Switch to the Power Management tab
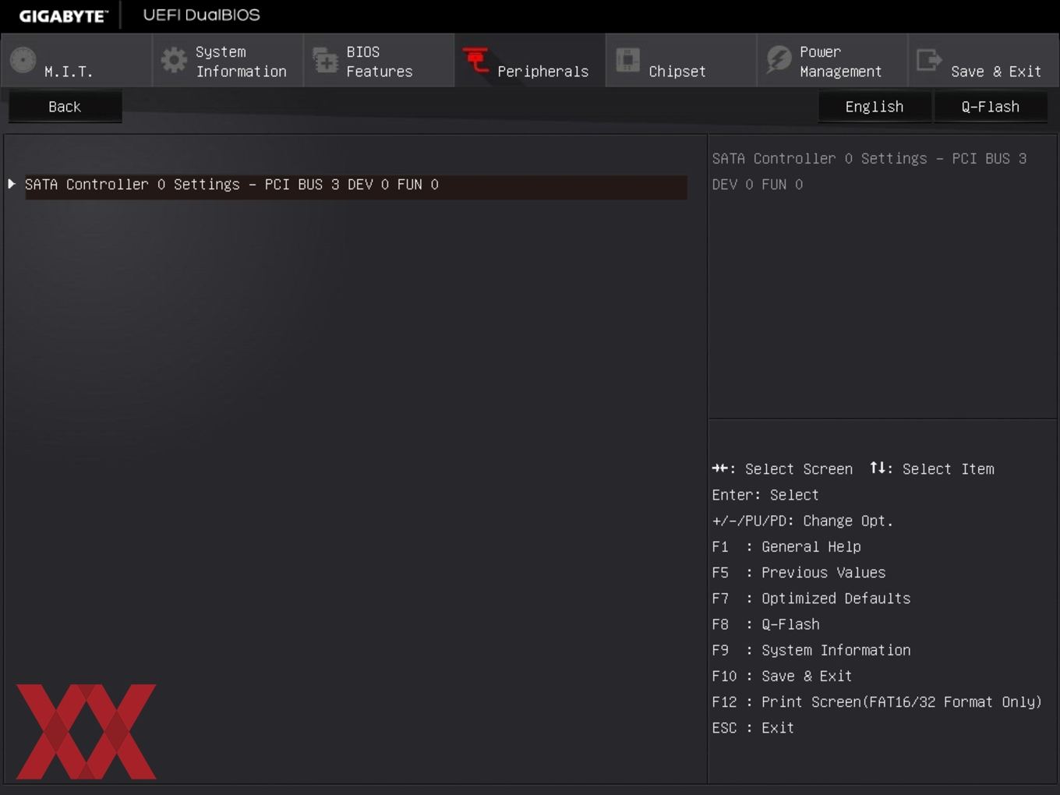1060x795 pixels. [832, 60]
